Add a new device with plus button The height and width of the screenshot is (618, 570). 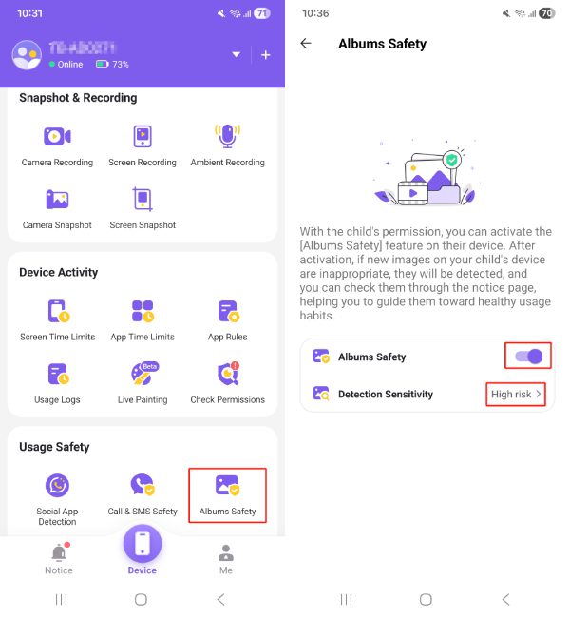click(265, 55)
